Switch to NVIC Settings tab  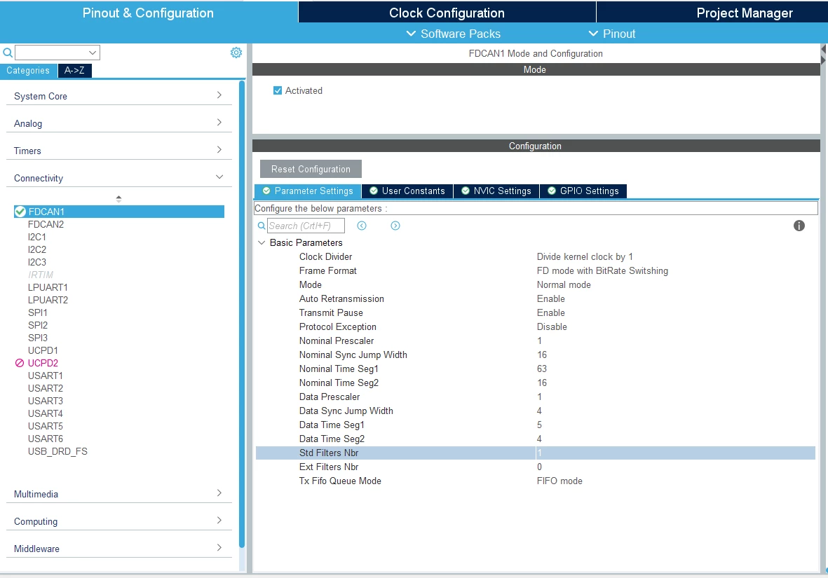[496, 191]
